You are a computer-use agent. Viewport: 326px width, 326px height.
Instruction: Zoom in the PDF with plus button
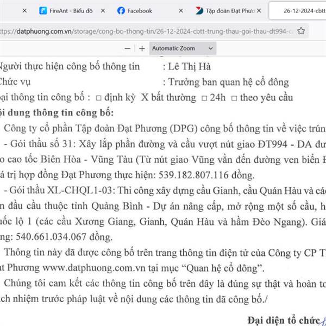pos(142,49)
